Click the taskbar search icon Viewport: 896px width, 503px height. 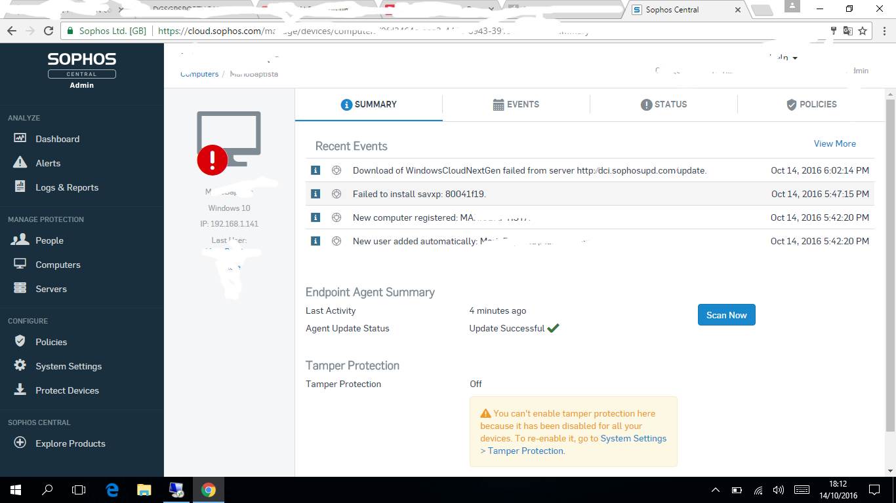[47, 490]
